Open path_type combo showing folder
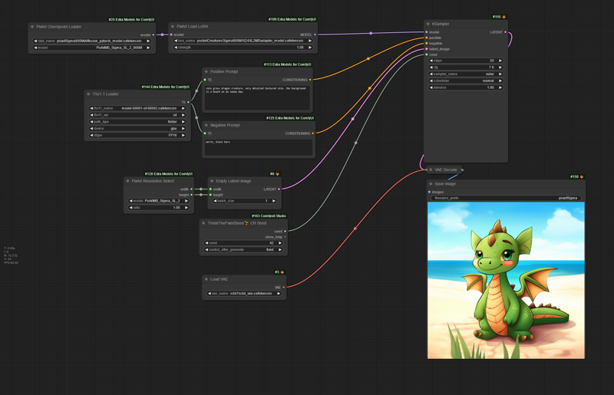This screenshot has height=395, width=614. [x=137, y=122]
